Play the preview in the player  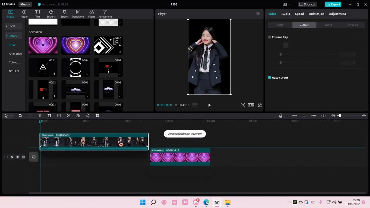(209, 105)
